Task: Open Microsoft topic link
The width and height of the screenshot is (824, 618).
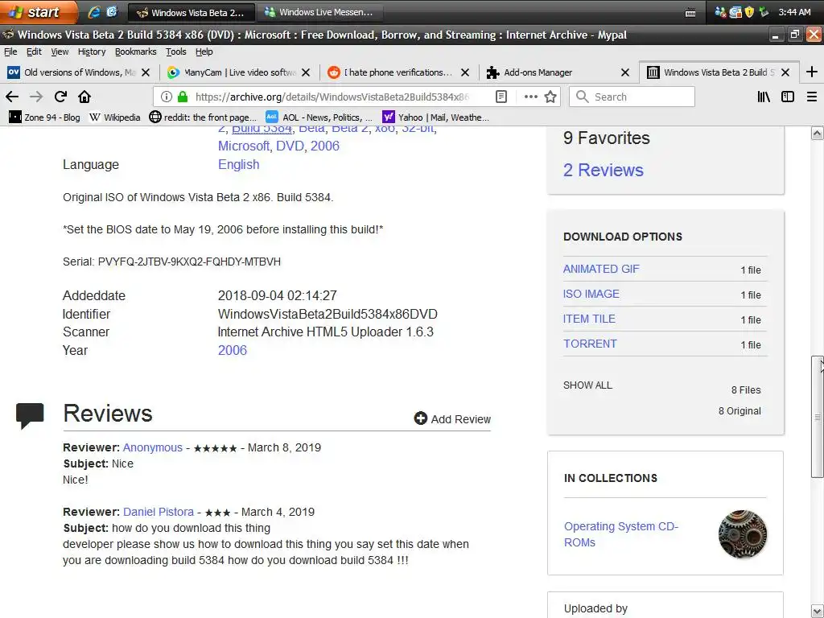Action: pos(244,146)
